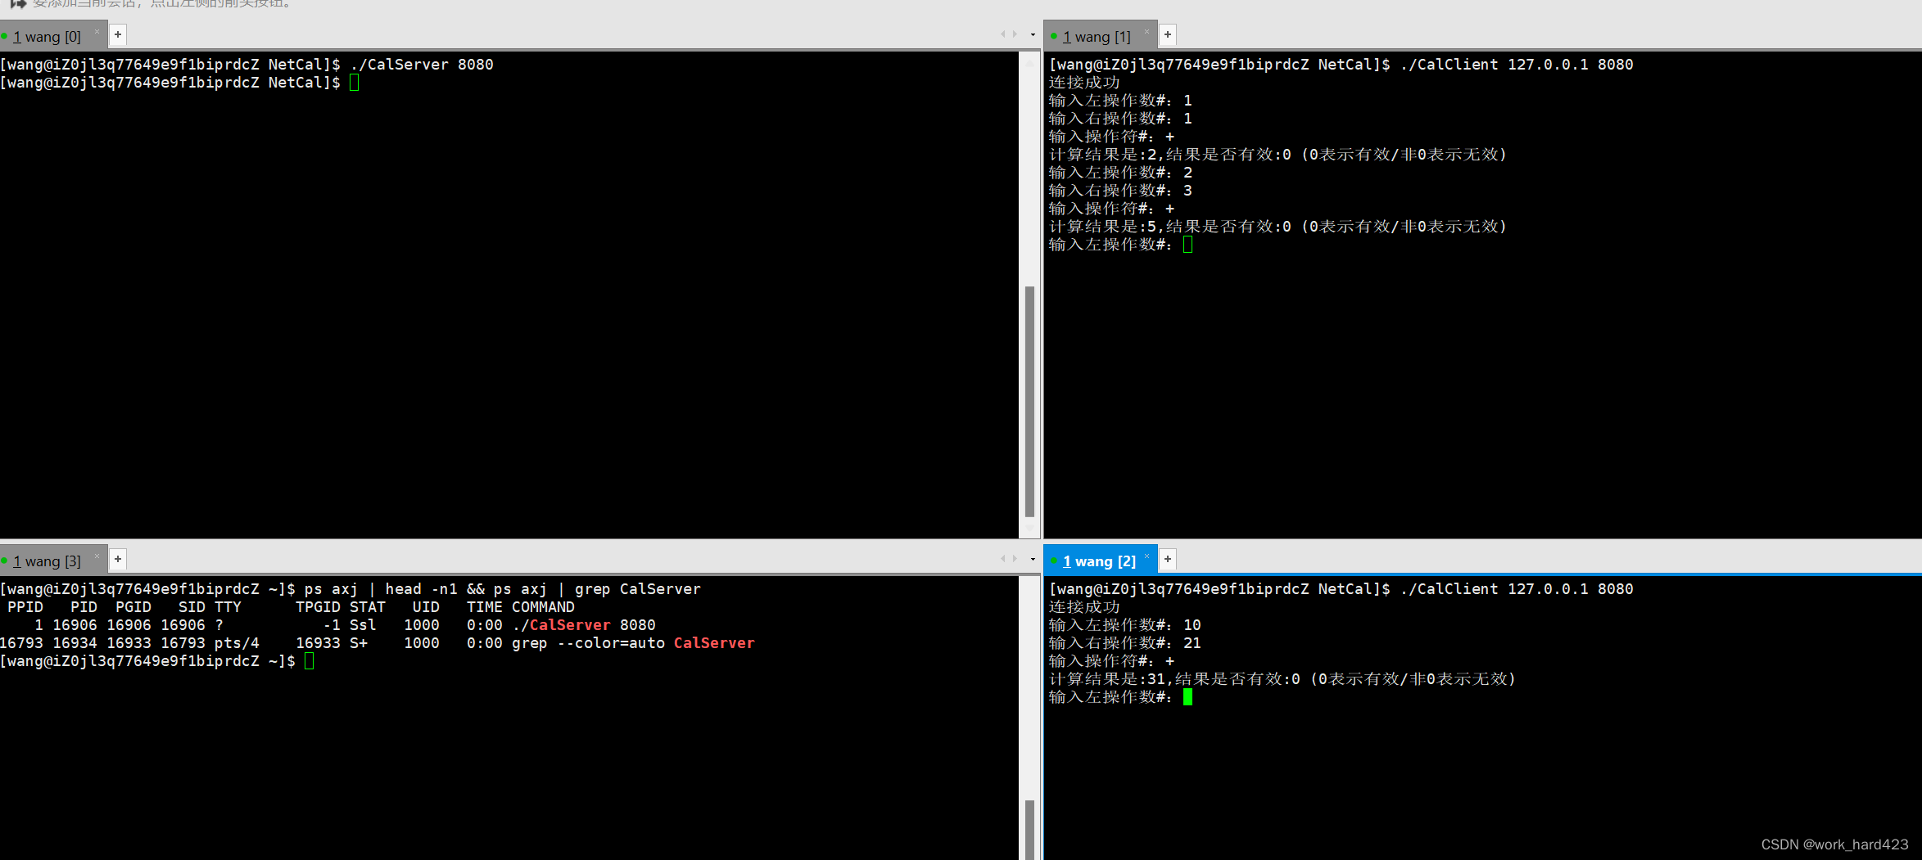Click '连接成功' in wang [1] terminal

pyautogui.click(x=1084, y=83)
